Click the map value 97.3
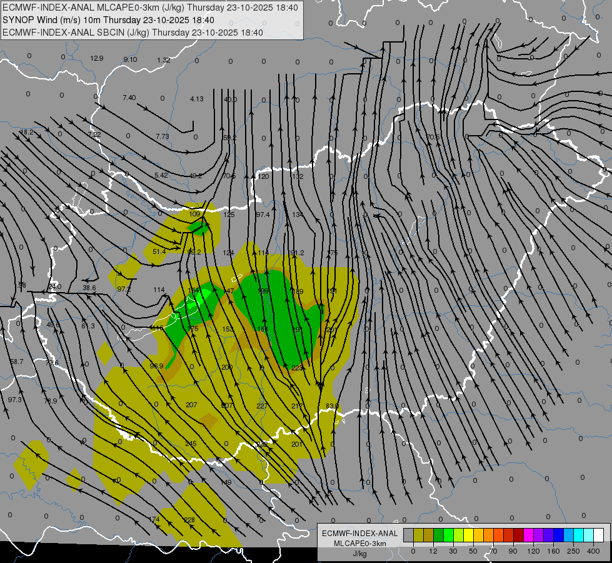This screenshot has width=612, height=563. pos(15,400)
